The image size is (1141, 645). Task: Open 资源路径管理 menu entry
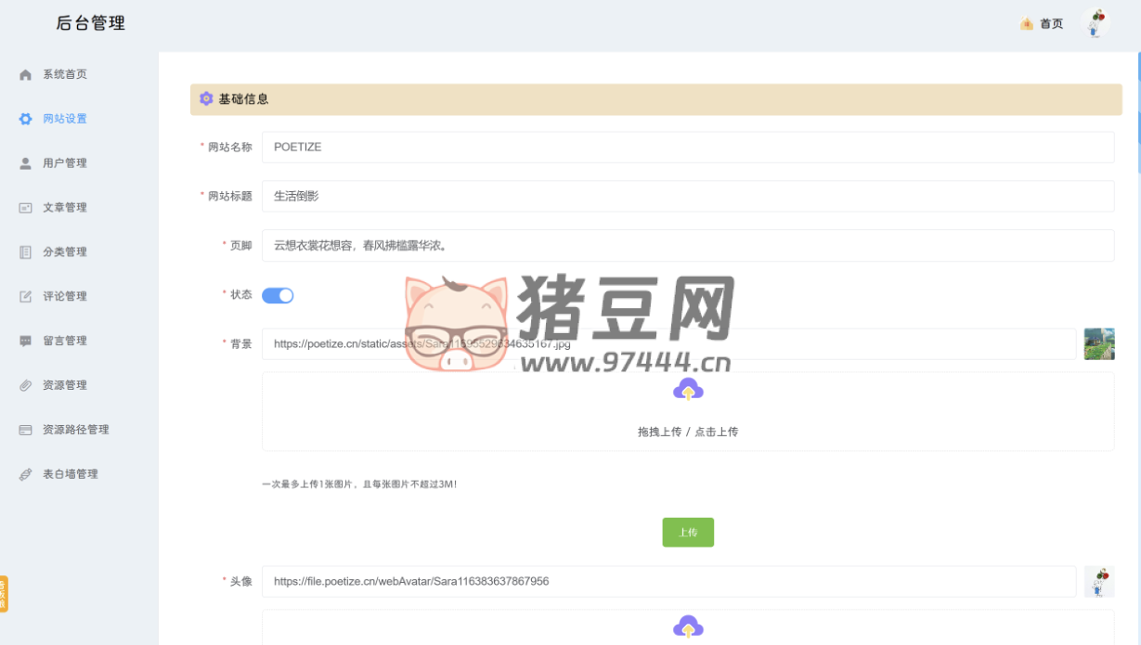[76, 430]
